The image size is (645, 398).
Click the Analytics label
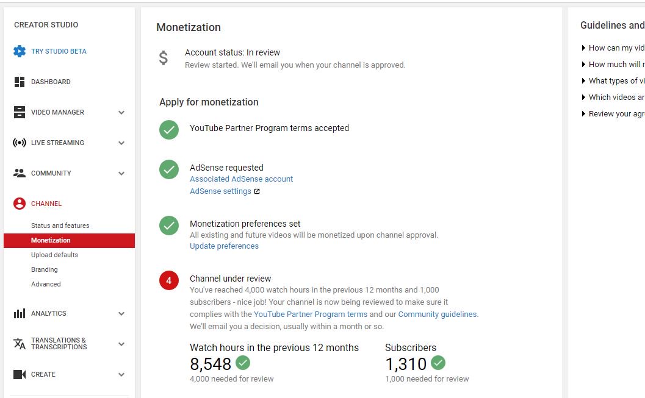coord(49,313)
